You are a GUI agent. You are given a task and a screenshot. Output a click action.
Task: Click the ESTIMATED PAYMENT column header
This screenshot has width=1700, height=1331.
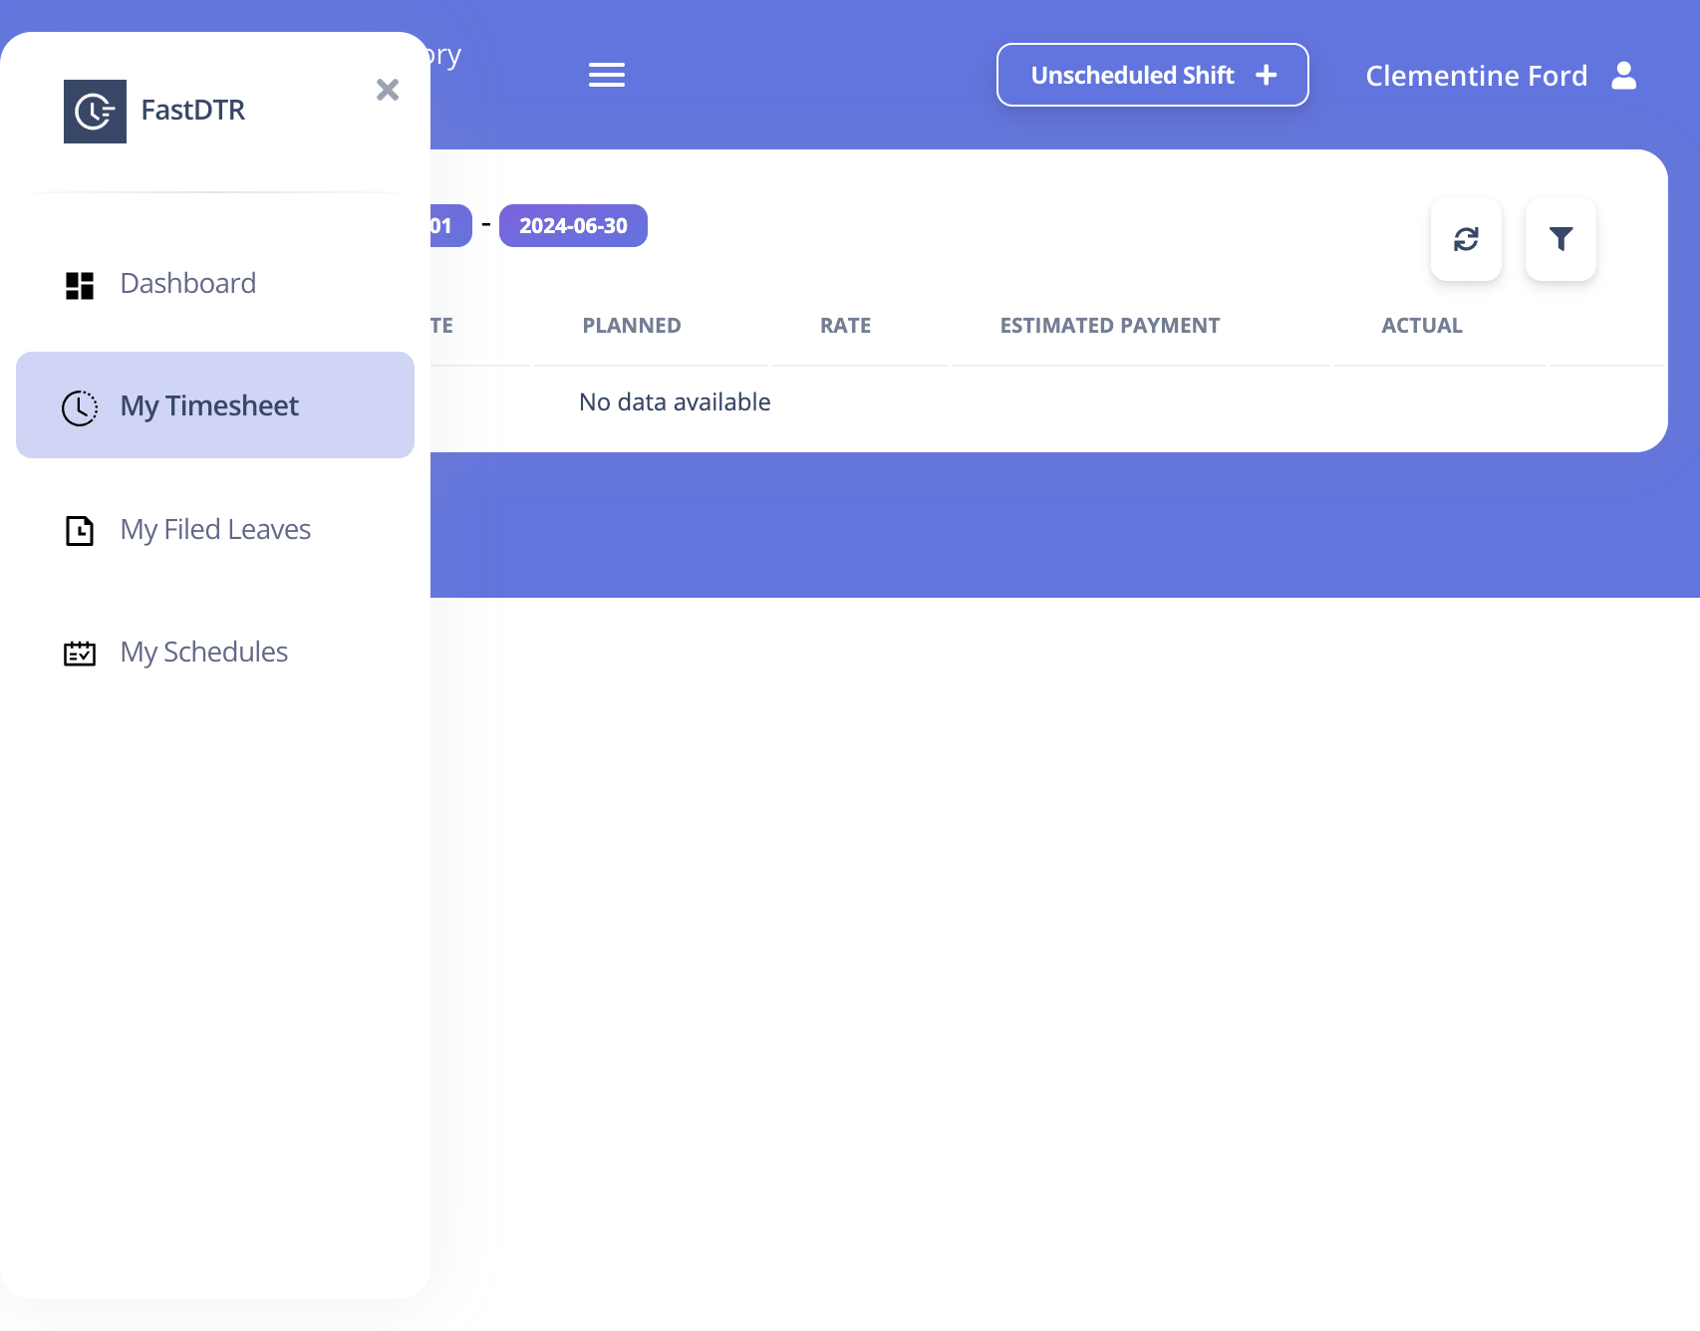pos(1110,326)
